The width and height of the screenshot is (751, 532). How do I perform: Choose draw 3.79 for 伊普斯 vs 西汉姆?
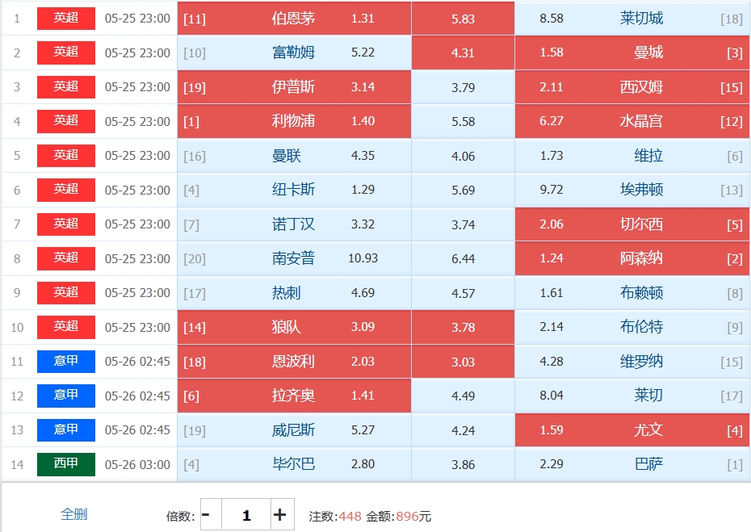463,86
